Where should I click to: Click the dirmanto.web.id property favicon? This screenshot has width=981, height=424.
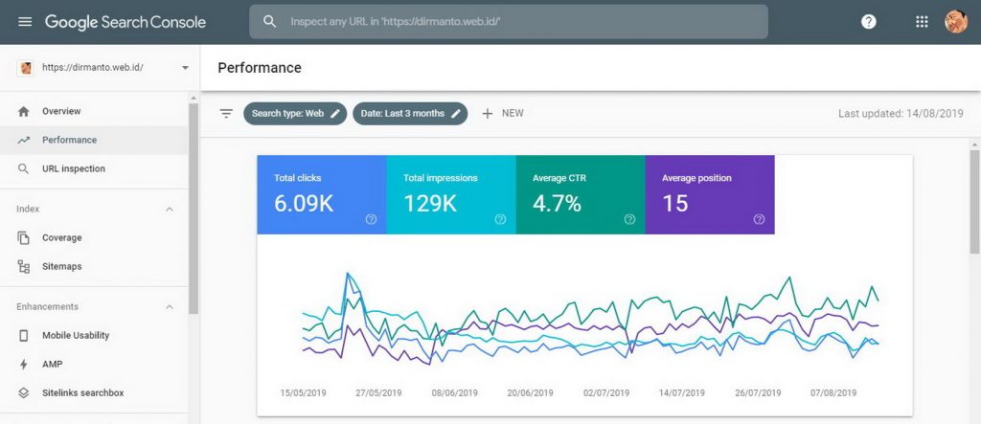(x=26, y=68)
